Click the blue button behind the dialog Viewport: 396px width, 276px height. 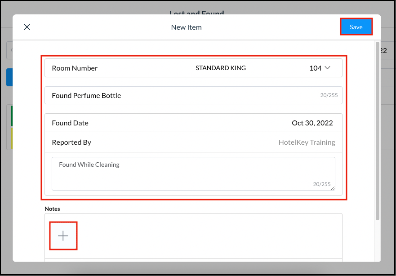tap(9, 77)
